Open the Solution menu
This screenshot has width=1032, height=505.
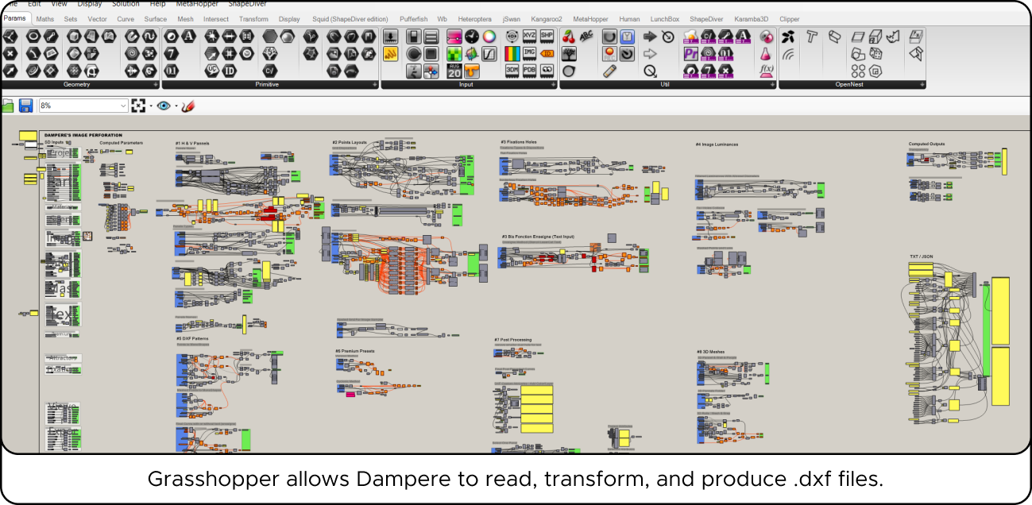pyautogui.click(x=126, y=4)
